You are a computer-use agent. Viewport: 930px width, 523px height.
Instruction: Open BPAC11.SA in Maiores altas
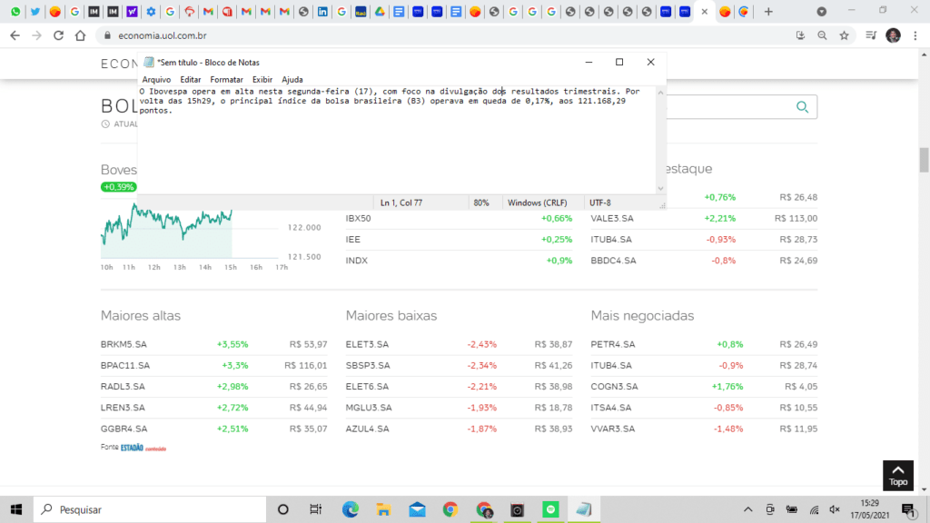[125, 365]
